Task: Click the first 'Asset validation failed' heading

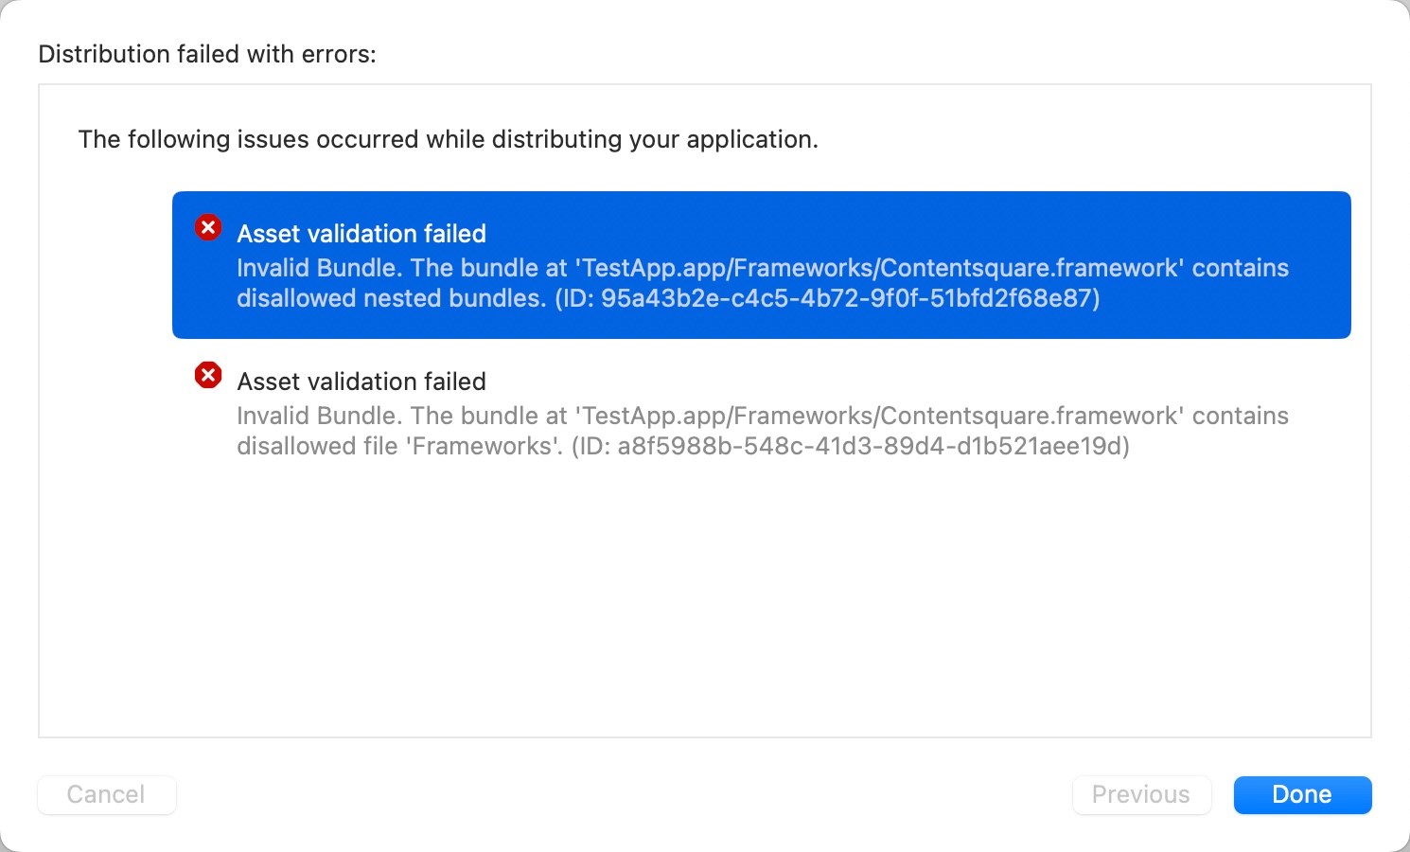Action: tap(361, 234)
